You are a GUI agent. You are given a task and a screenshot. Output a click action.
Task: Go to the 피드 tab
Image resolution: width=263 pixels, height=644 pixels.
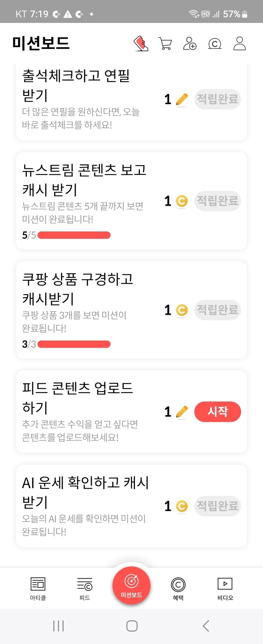point(85,588)
